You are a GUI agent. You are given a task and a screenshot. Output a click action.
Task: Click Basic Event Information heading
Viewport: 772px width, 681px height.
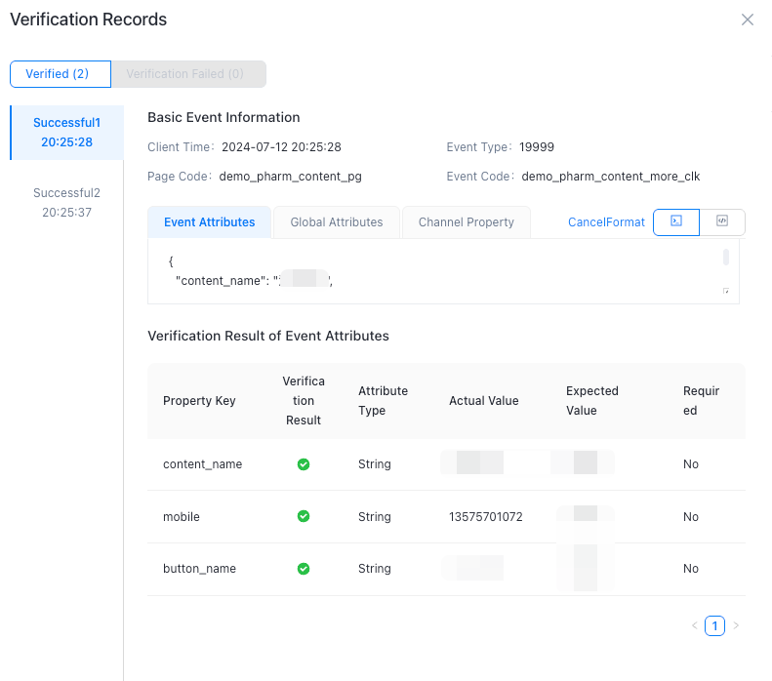(x=223, y=117)
